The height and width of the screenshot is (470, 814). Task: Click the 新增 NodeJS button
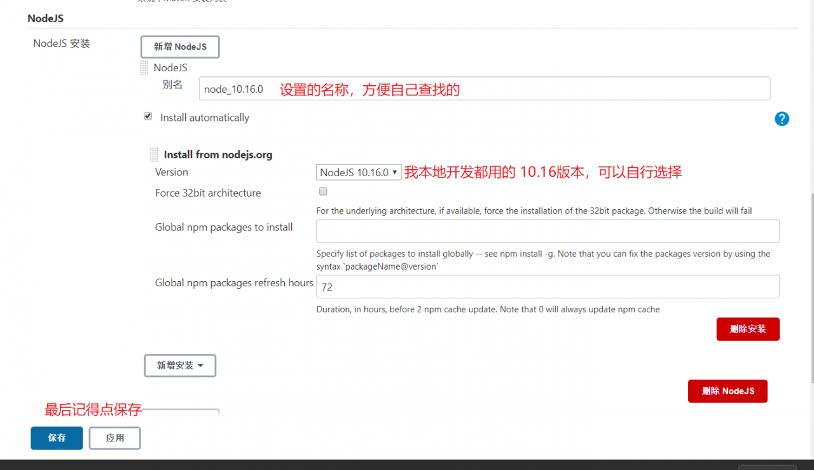[180, 47]
